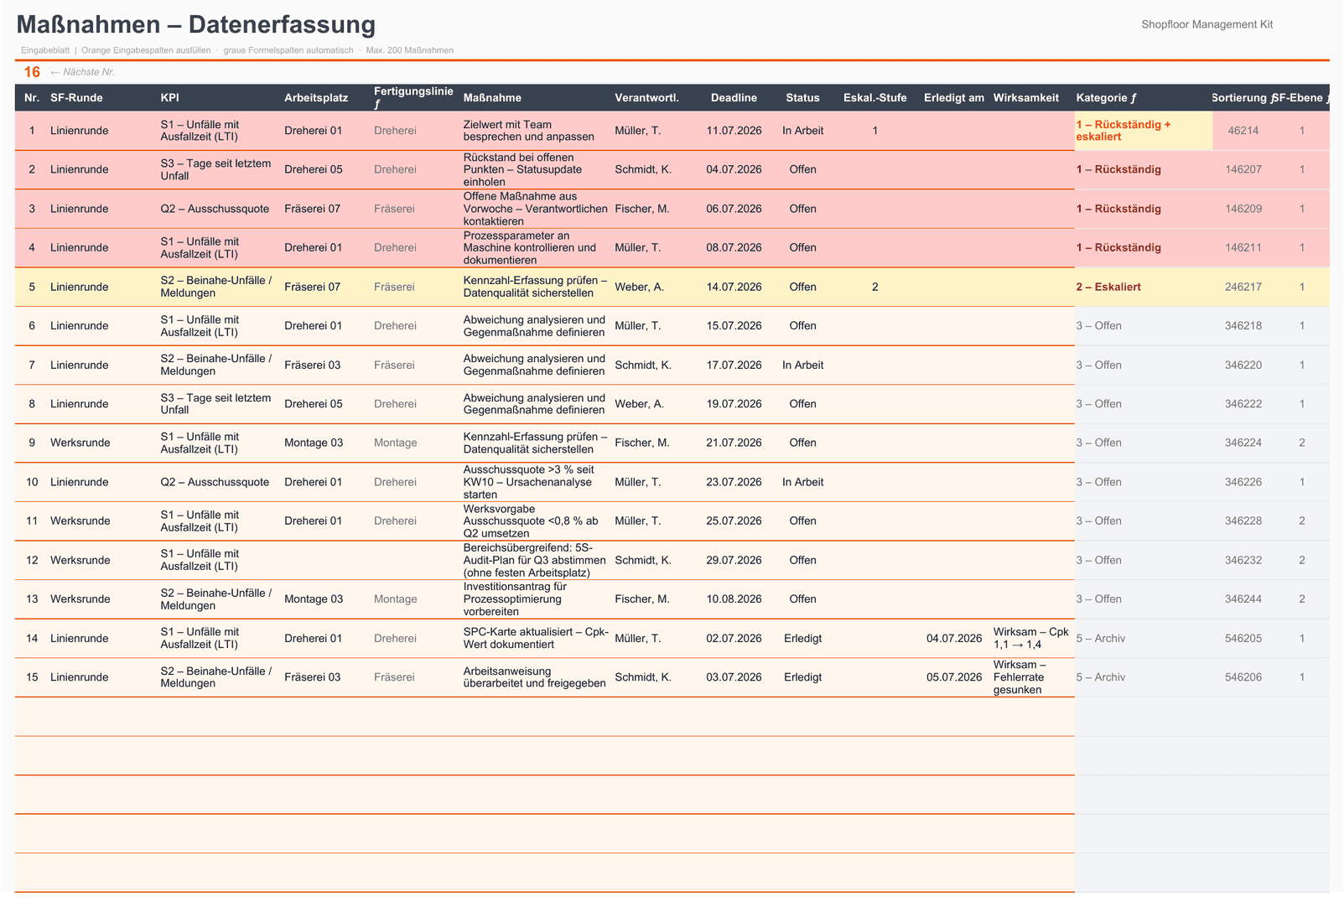Click the 'Werksvorgabe Ausschussquote <0,8 %' cell

pyautogui.click(x=537, y=521)
